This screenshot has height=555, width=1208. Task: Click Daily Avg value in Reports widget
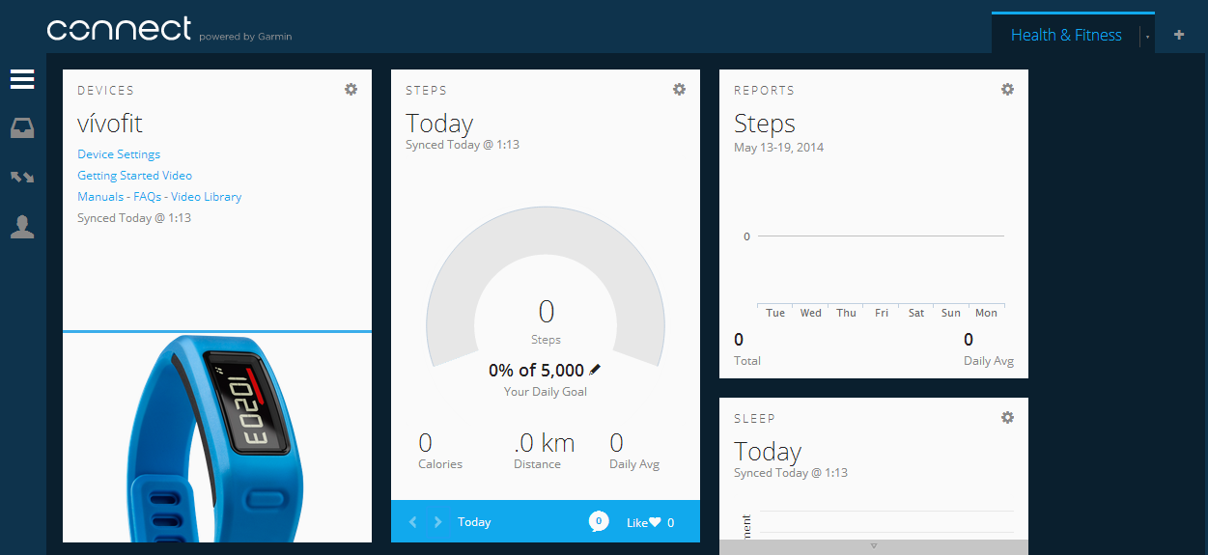pyautogui.click(x=969, y=340)
